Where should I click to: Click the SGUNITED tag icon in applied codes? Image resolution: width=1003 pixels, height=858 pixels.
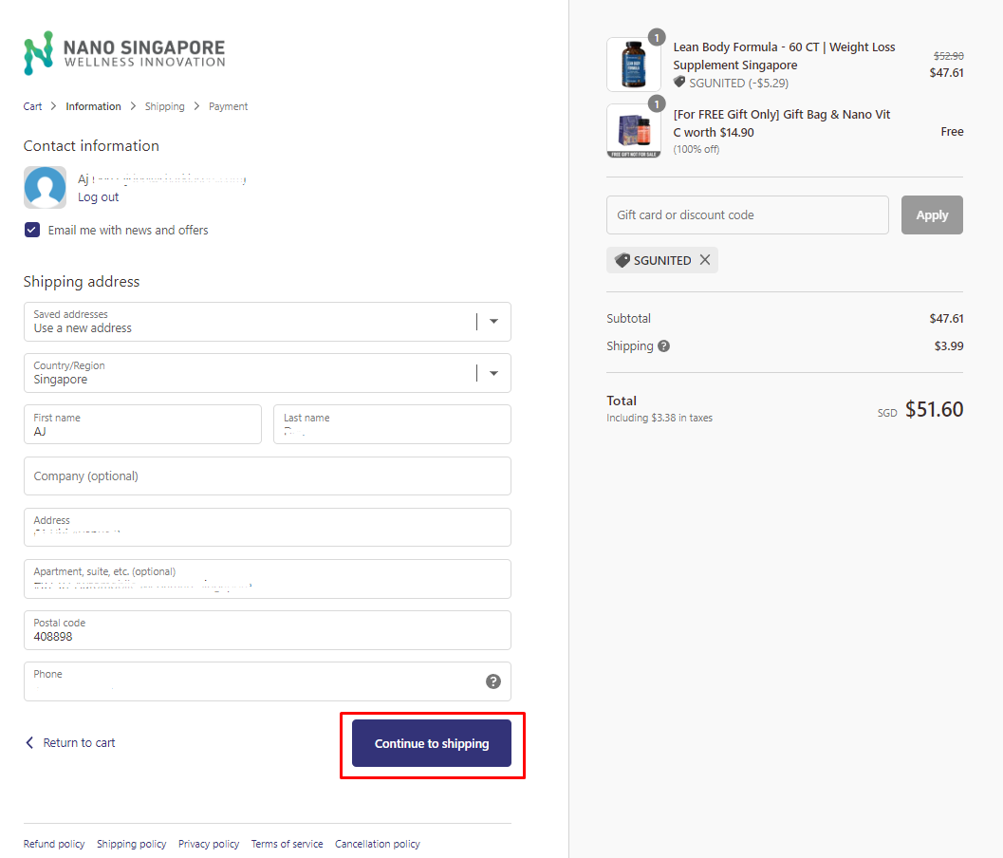point(622,260)
